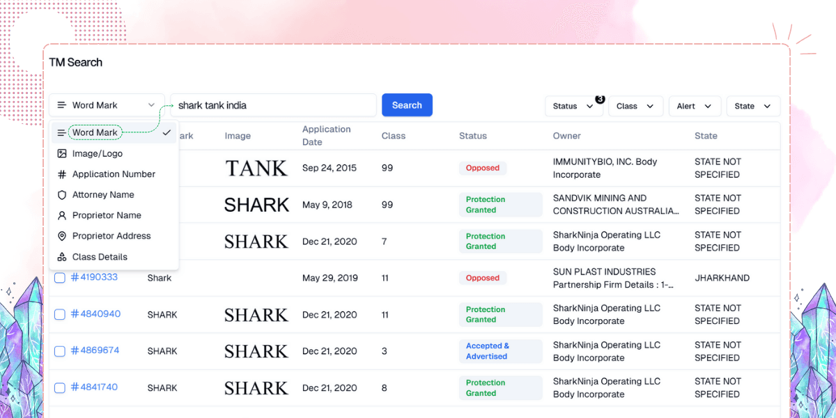Screen dimensions: 836x418
Task: Open the Status filter dropdown
Action: pos(573,106)
